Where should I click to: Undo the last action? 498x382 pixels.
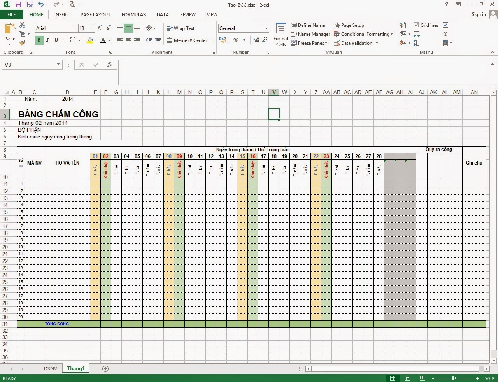click(x=40, y=5)
